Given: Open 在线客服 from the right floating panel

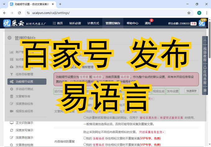Looking at the screenshot, I should click(x=205, y=75).
